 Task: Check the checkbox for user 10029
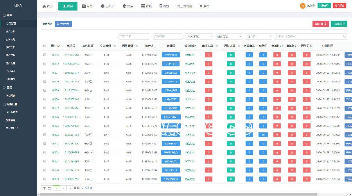pyautogui.click(x=45, y=91)
